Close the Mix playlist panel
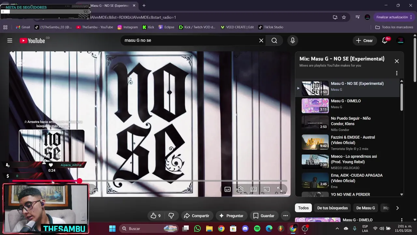417x235 pixels. [397, 61]
